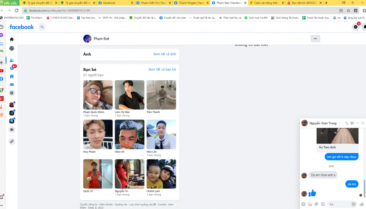Open Nguyễn Trí's profile name link

122,191
